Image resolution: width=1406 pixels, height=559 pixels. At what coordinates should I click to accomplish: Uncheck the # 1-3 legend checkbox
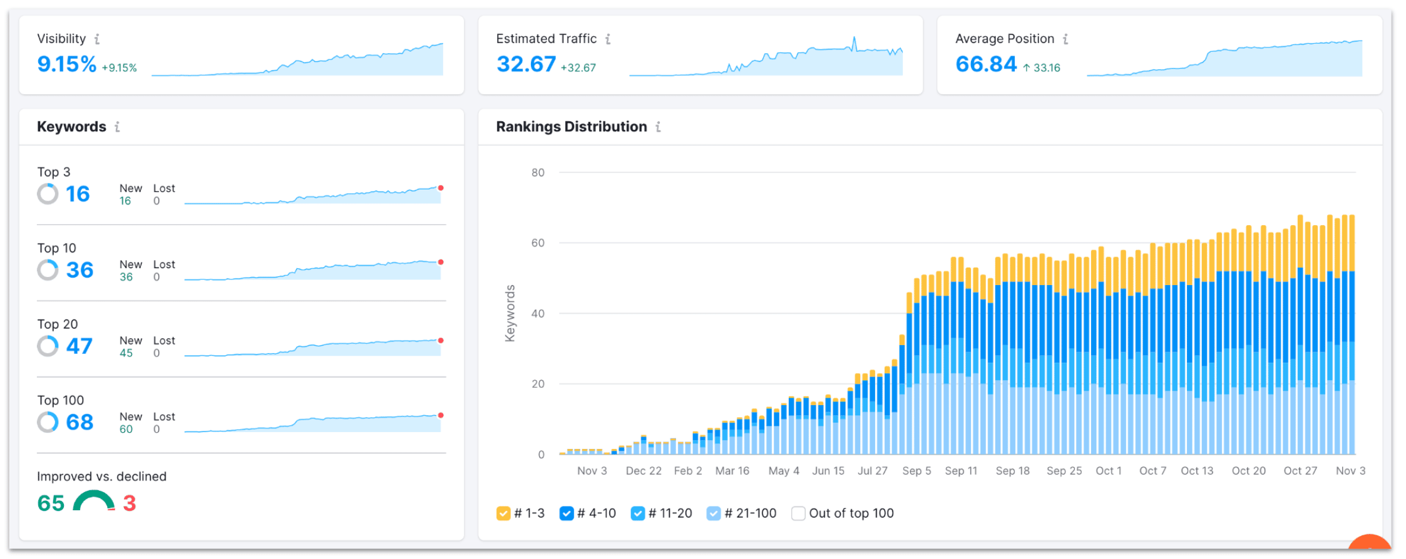[503, 513]
